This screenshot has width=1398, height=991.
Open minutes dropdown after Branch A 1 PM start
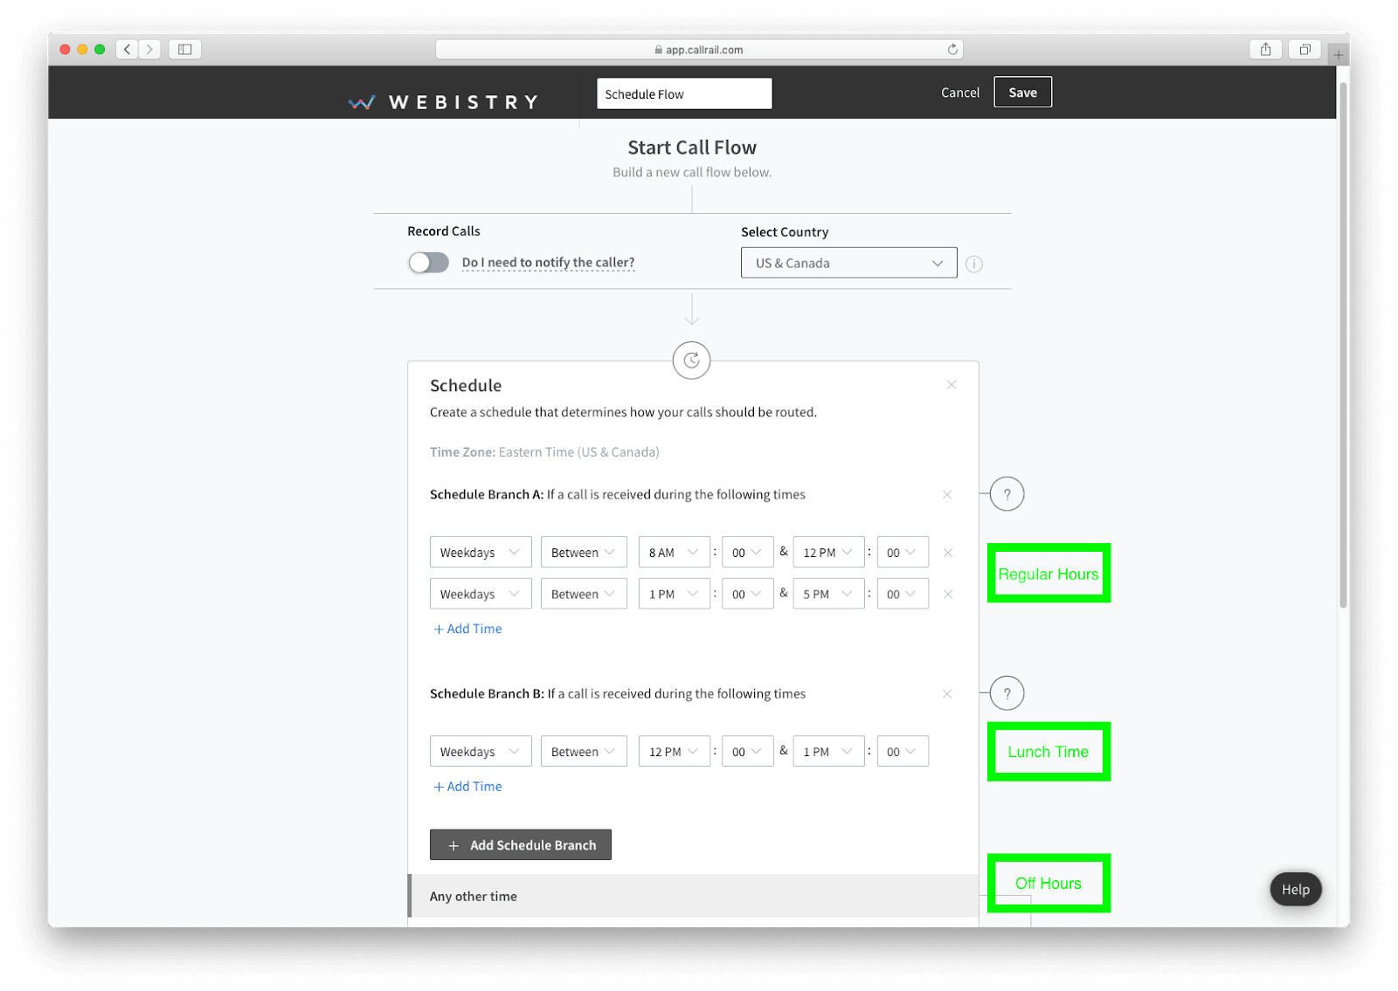(747, 595)
